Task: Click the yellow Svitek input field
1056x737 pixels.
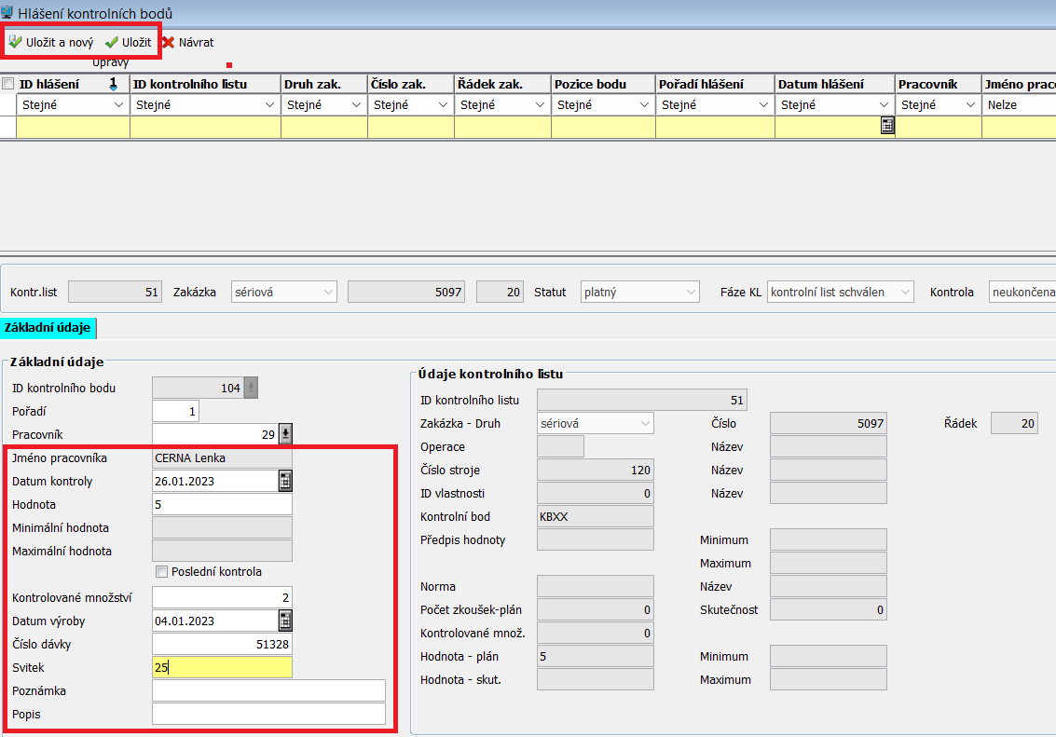Action: pyautogui.click(x=222, y=667)
